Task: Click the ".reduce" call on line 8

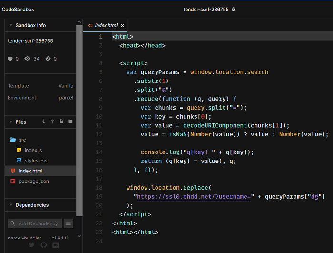Action: coord(146,99)
